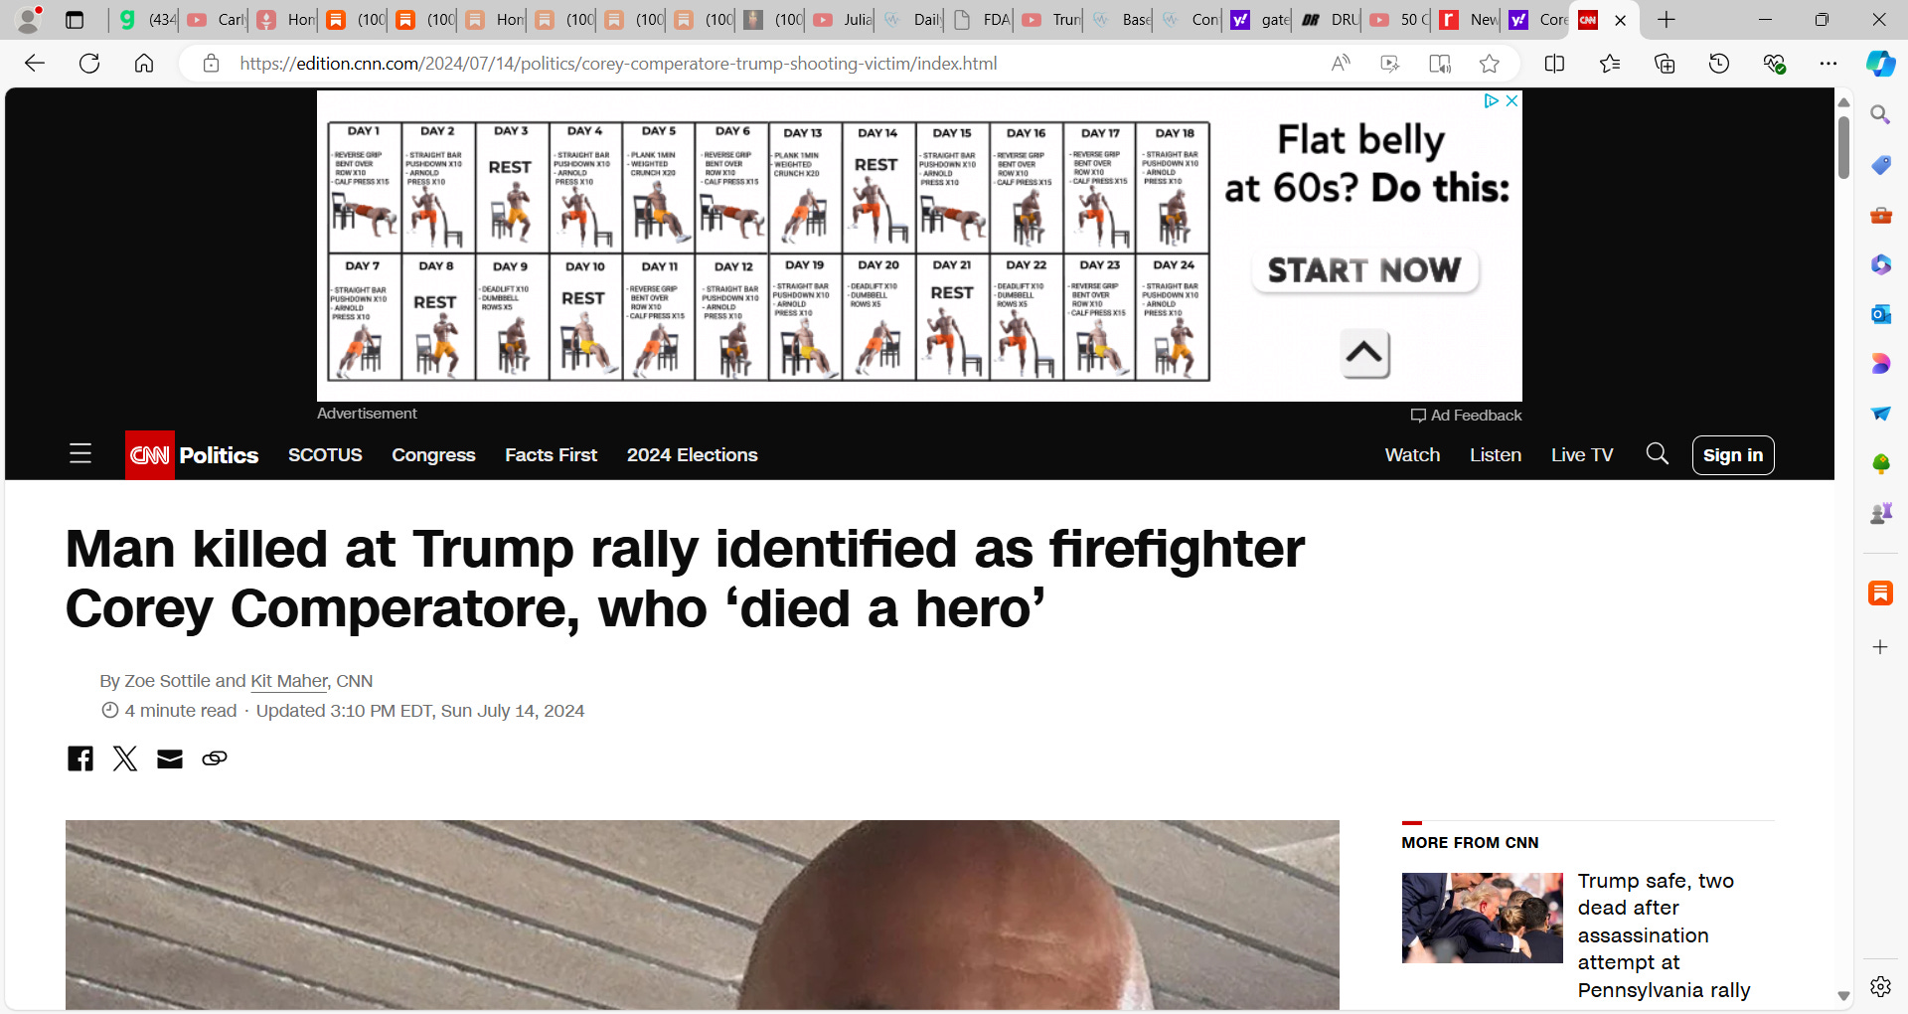Copy the article link
This screenshot has height=1014, width=1908.
[215, 759]
